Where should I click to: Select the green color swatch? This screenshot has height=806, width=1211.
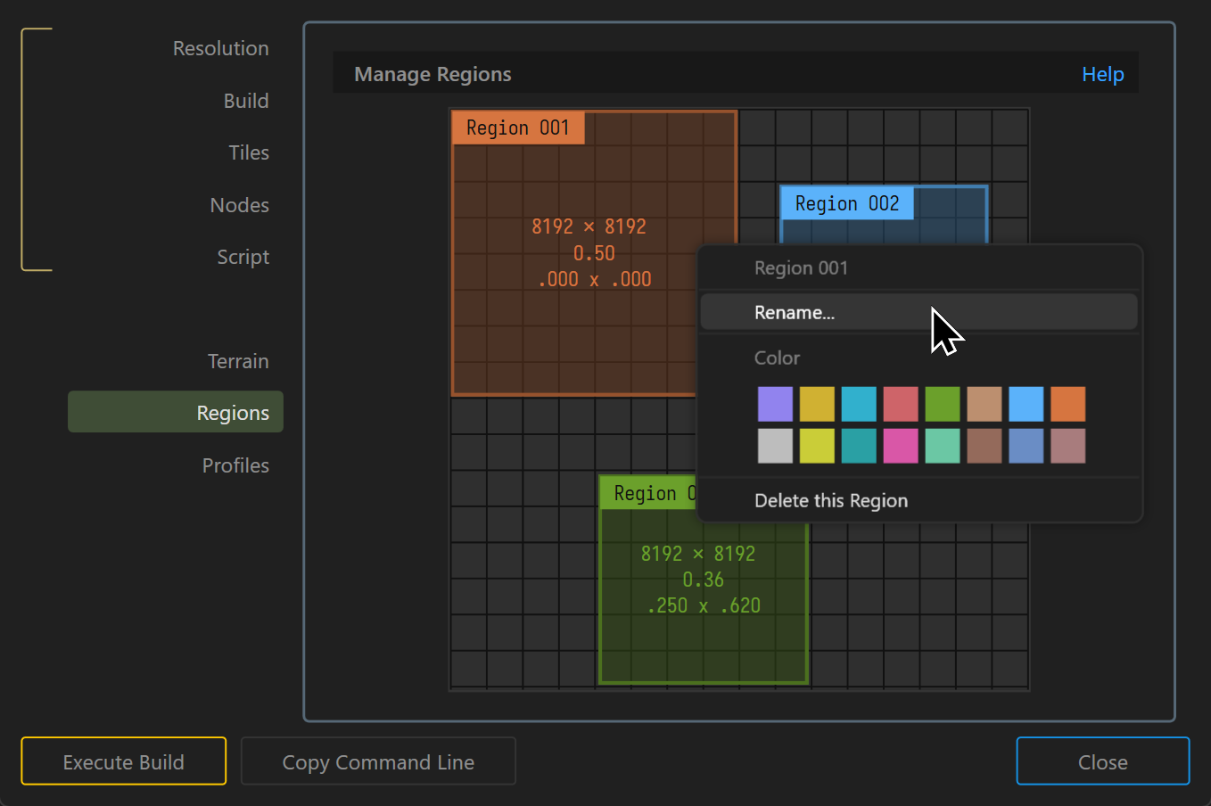click(942, 404)
